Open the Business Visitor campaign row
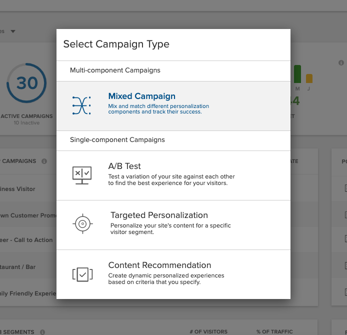 click(28, 188)
